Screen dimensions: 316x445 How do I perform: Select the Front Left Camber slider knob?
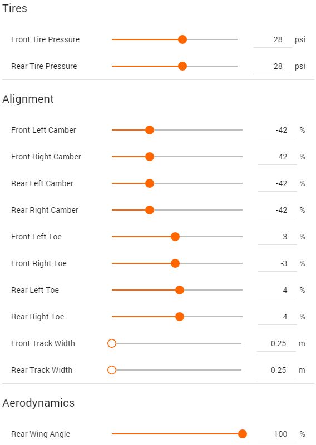coord(150,130)
